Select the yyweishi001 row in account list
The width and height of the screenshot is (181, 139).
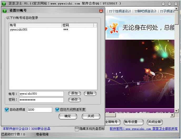pyautogui.click(x=53, y=30)
